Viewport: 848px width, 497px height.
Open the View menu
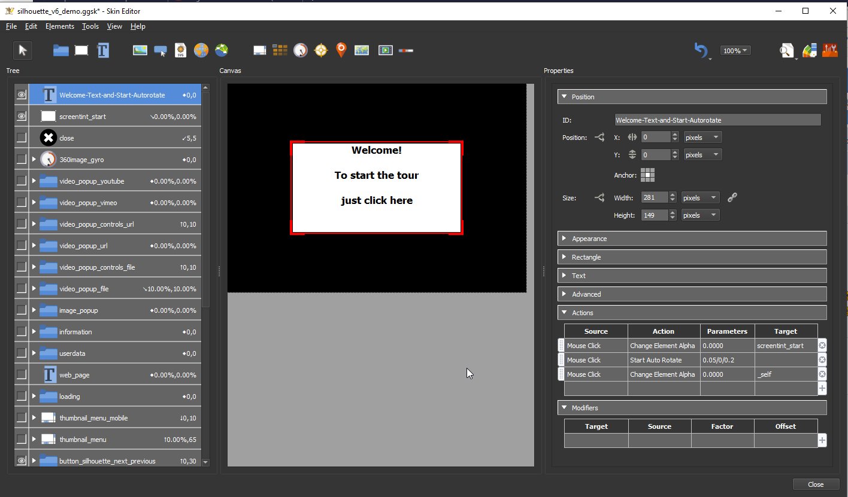click(114, 26)
